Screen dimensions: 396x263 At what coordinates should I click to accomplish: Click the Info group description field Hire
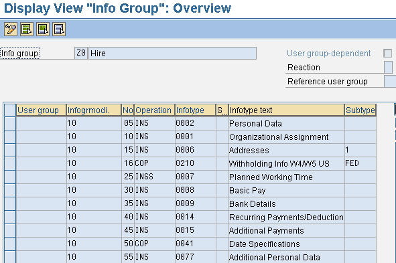172,54
